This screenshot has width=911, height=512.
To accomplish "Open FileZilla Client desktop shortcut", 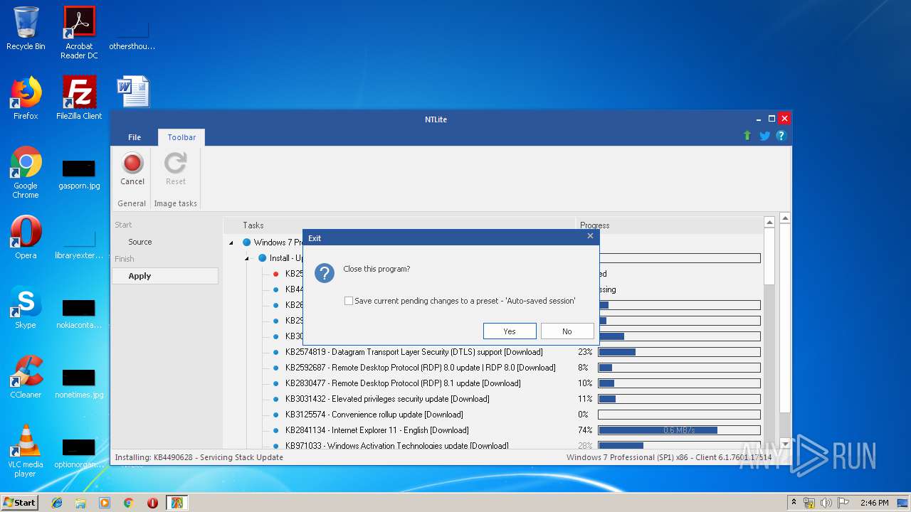I will click(x=79, y=97).
